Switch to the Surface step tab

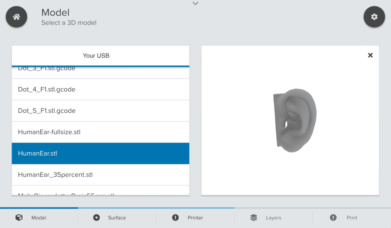pyautogui.click(x=117, y=218)
